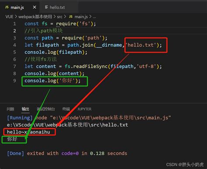Click "0.128" seconds value in output

pos(97,153)
